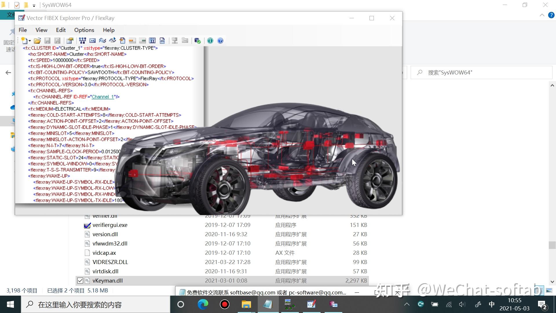
Task: Uncheck the vKeyman.dll file checkbox
Action: pos(80,281)
